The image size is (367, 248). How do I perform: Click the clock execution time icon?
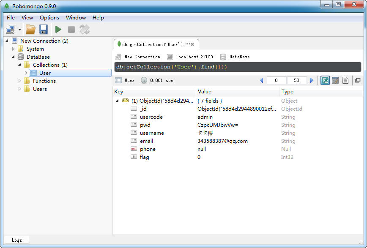point(144,80)
